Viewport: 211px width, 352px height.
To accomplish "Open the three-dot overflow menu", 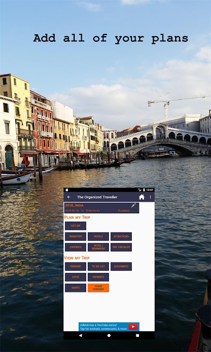I will [150, 197].
